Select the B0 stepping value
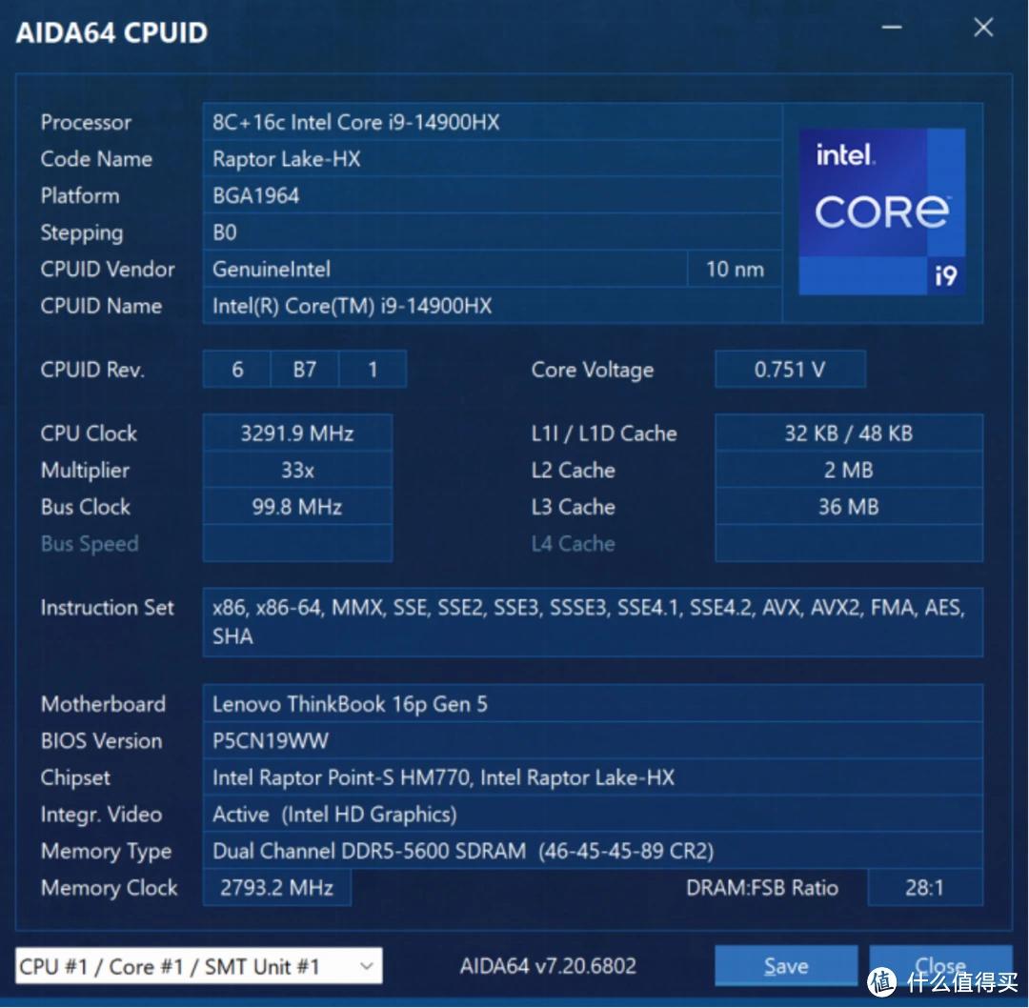Image resolution: width=1029 pixels, height=1008 pixels. (x=493, y=232)
